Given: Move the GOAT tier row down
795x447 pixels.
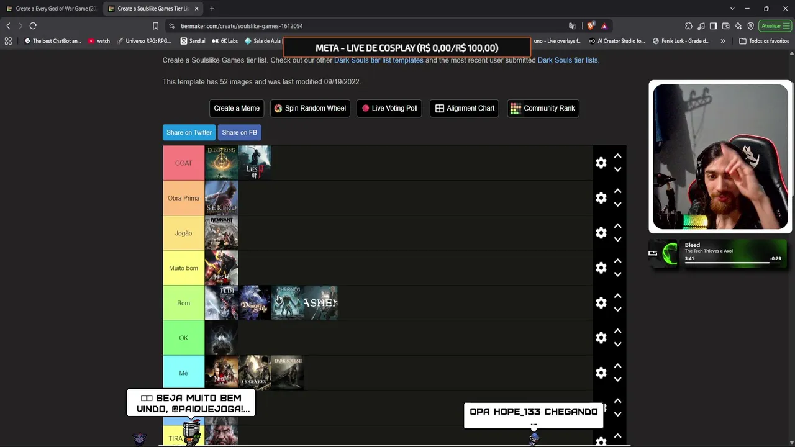Looking at the screenshot, I should pyautogui.click(x=617, y=169).
